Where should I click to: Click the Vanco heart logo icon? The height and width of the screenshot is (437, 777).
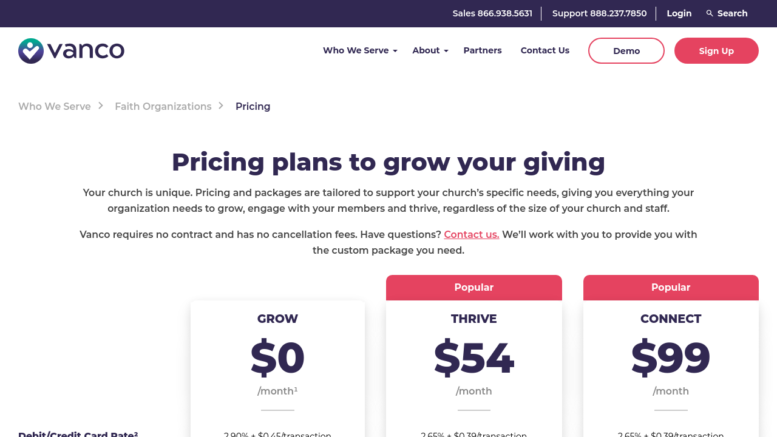click(x=31, y=51)
